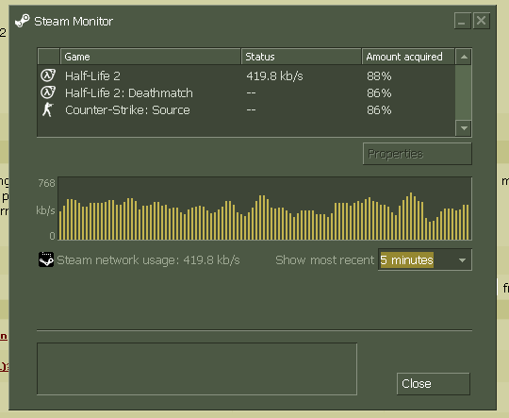Close window using title bar X
This screenshot has width=509, height=418.
(481, 21)
